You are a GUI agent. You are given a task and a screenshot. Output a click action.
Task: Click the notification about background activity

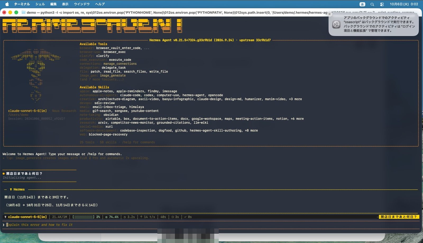[374, 24]
